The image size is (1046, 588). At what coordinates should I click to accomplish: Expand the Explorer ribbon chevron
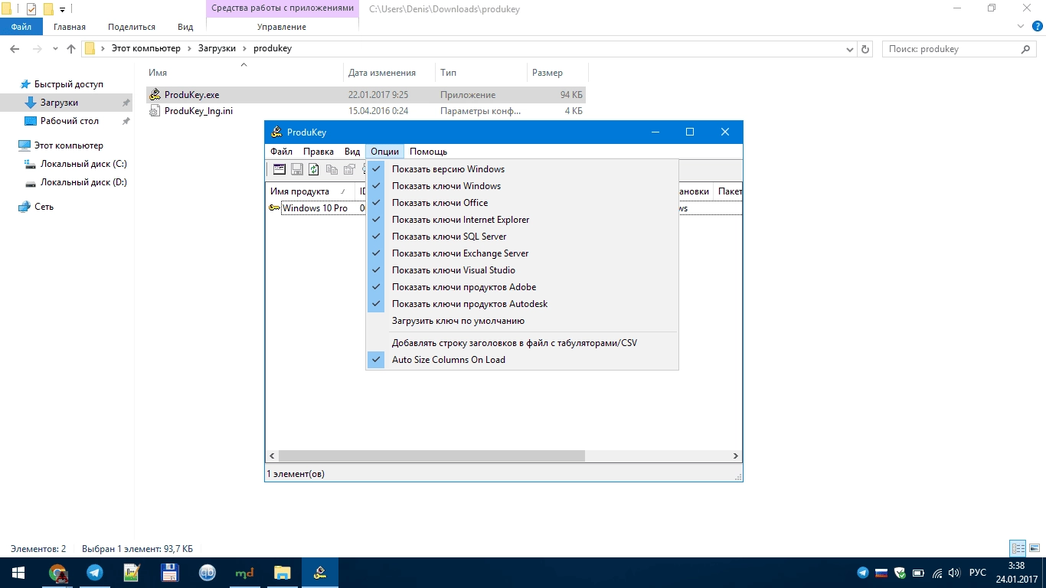[1021, 26]
